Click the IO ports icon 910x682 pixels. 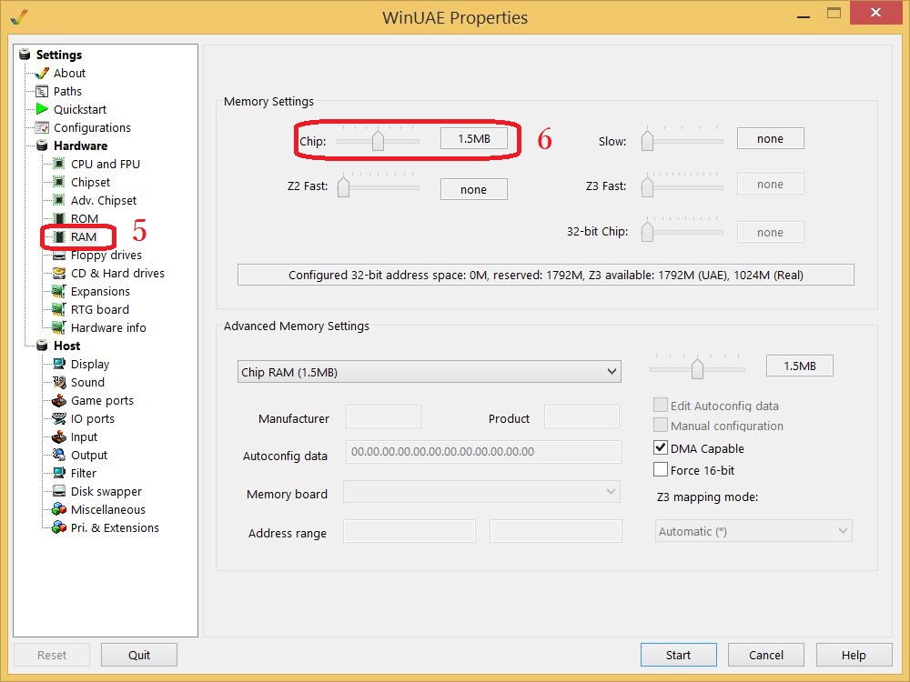click(x=58, y=418)
